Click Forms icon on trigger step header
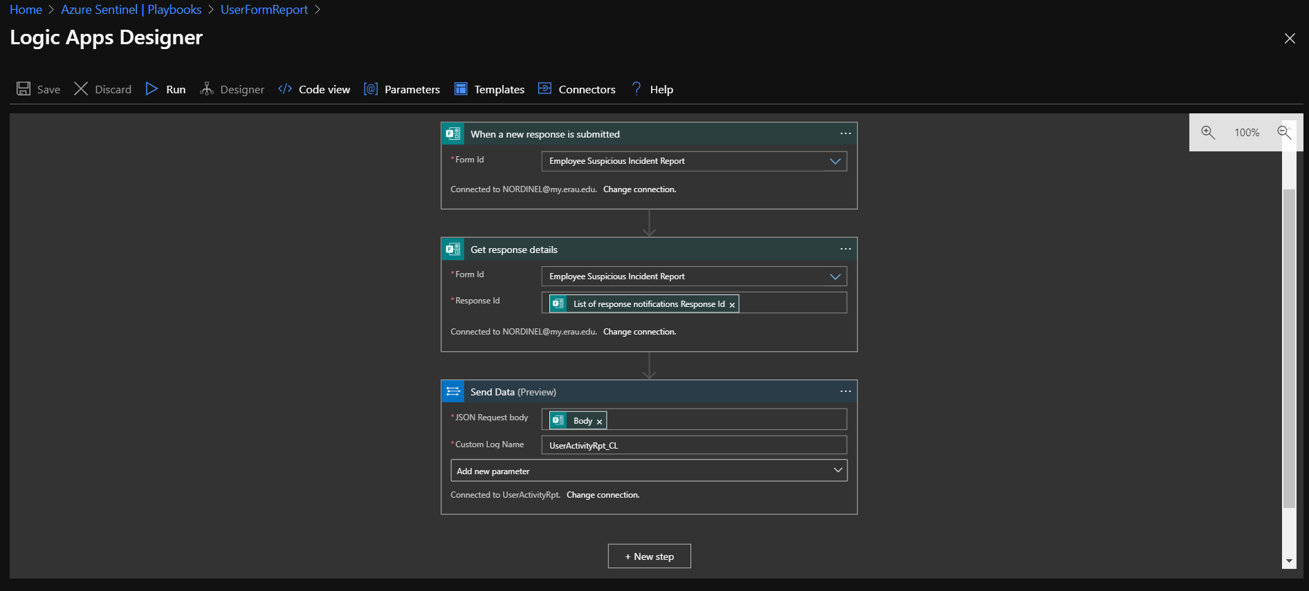 coord(453,133)
